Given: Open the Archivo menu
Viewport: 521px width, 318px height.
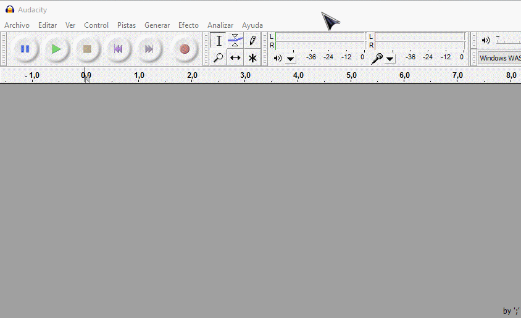Looking at the screenshot, I should pos(17,25).
